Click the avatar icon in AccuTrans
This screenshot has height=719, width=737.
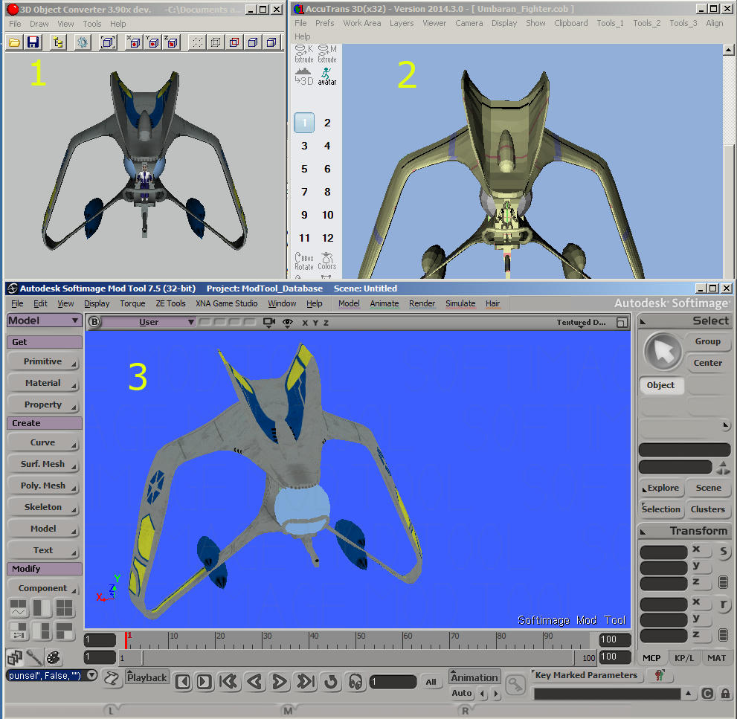coord(327,77)
